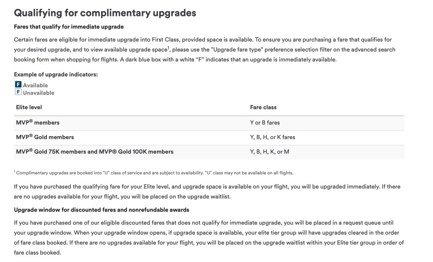Click the MVP Gold 75K and 100K members row
433x262 pixels.
pyautogui.click(x=94, y=152)
